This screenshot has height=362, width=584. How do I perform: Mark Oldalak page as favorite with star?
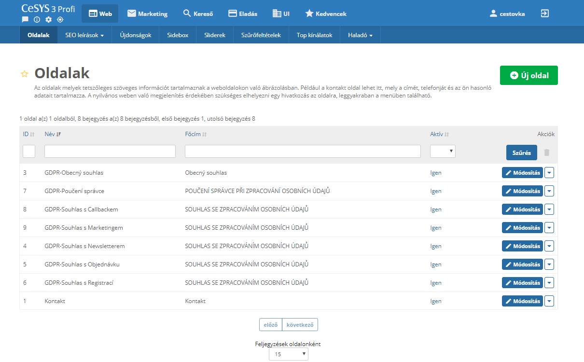coord(24,74)
